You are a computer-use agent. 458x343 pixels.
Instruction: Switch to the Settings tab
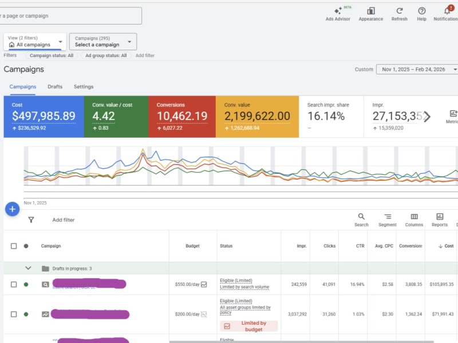coord(84,87)
